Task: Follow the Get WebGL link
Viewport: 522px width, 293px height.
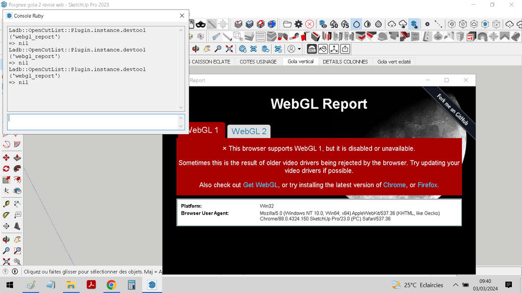Action: point(260,185)
